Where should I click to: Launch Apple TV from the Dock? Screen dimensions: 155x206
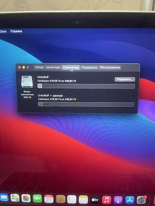[95, 200]
